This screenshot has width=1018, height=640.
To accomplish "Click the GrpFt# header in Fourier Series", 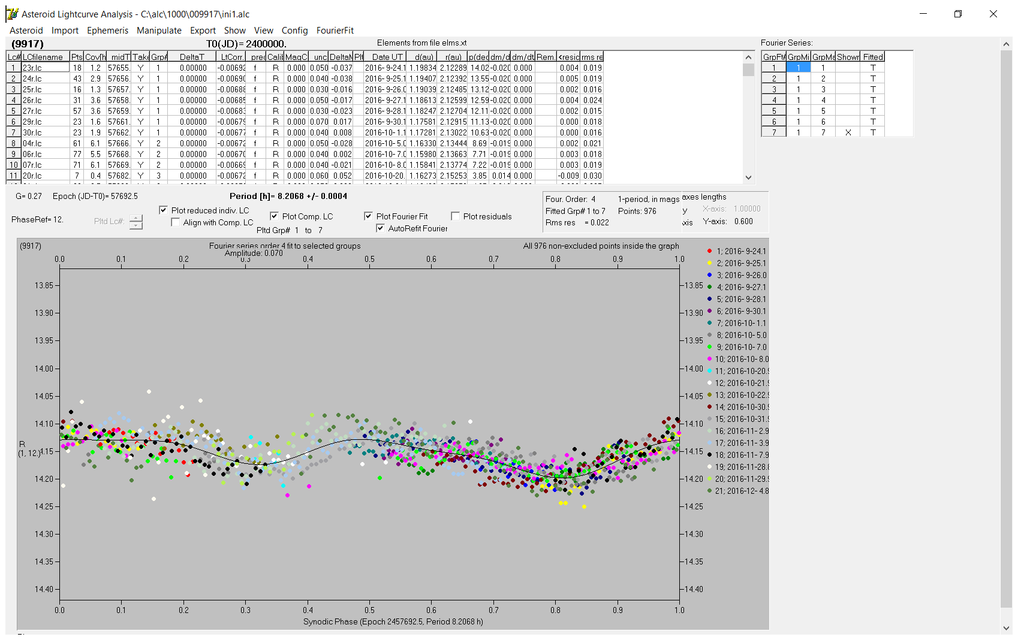I will tap(774, 57).
